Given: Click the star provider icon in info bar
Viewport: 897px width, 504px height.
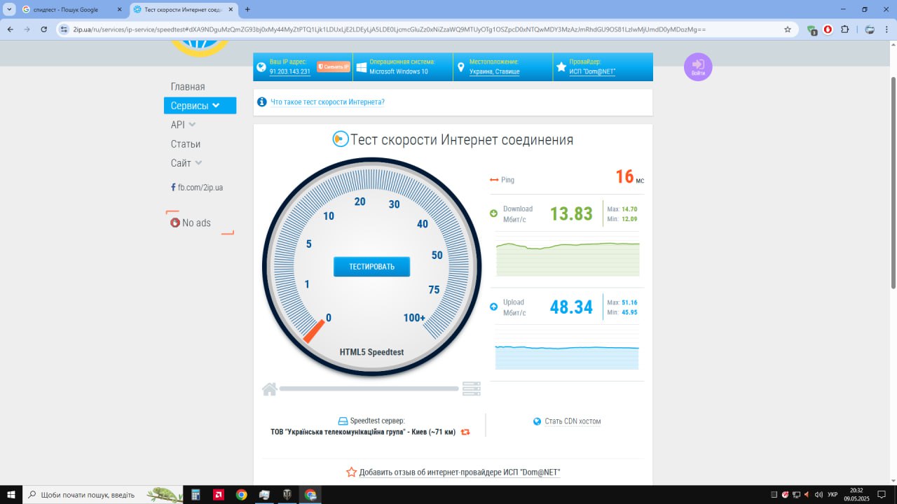Looking at the screenshot, I should 561,67.
